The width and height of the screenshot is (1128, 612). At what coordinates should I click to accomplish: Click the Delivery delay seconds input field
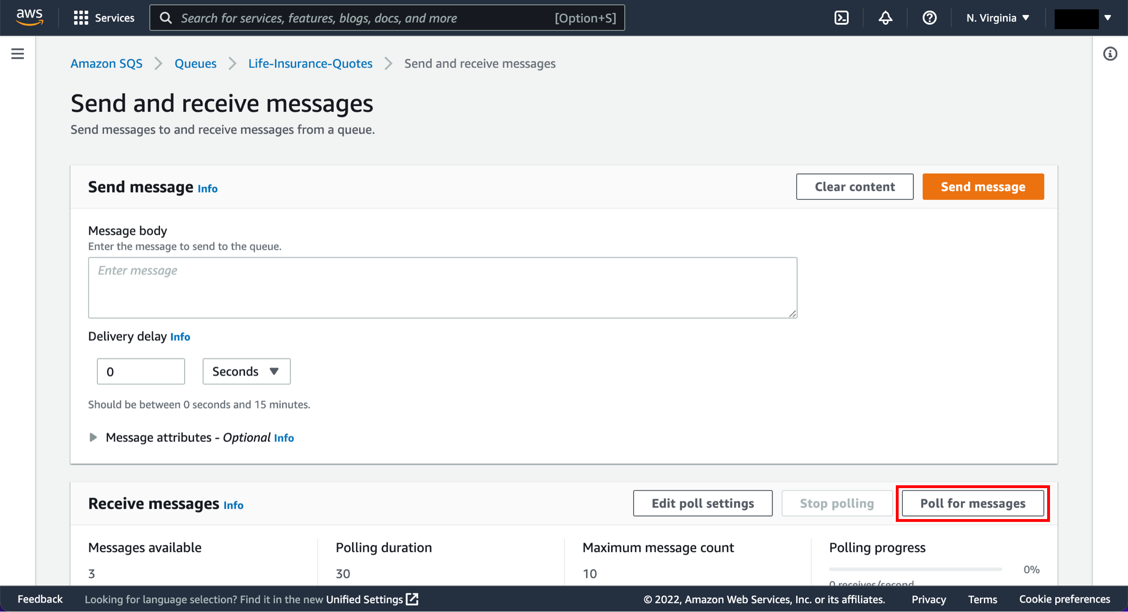click(141, 371)
